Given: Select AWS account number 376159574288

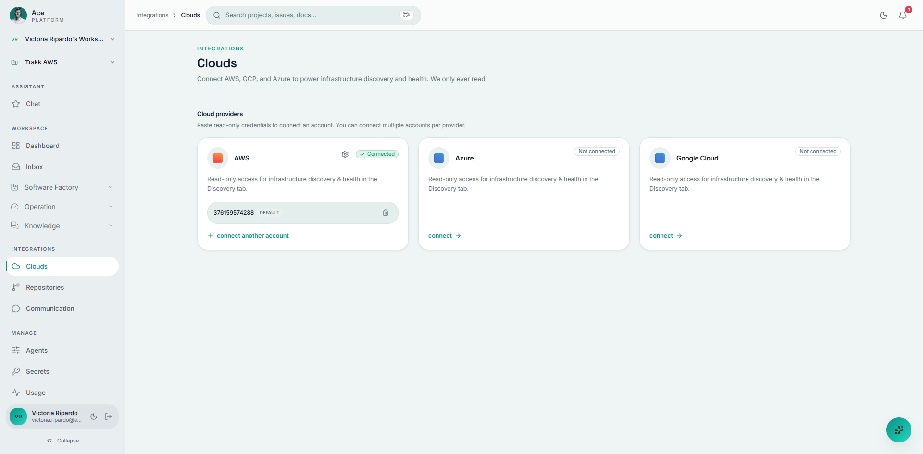Looking at the screenshot, I should [x=234, y=213].
